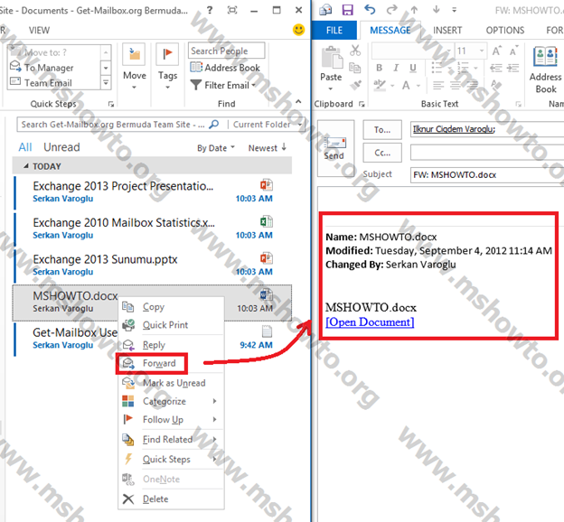564x522 pixels.
Task: Switch to the INSERT ribbon tab
Action: pyautogui.click(x=447, y=30)
